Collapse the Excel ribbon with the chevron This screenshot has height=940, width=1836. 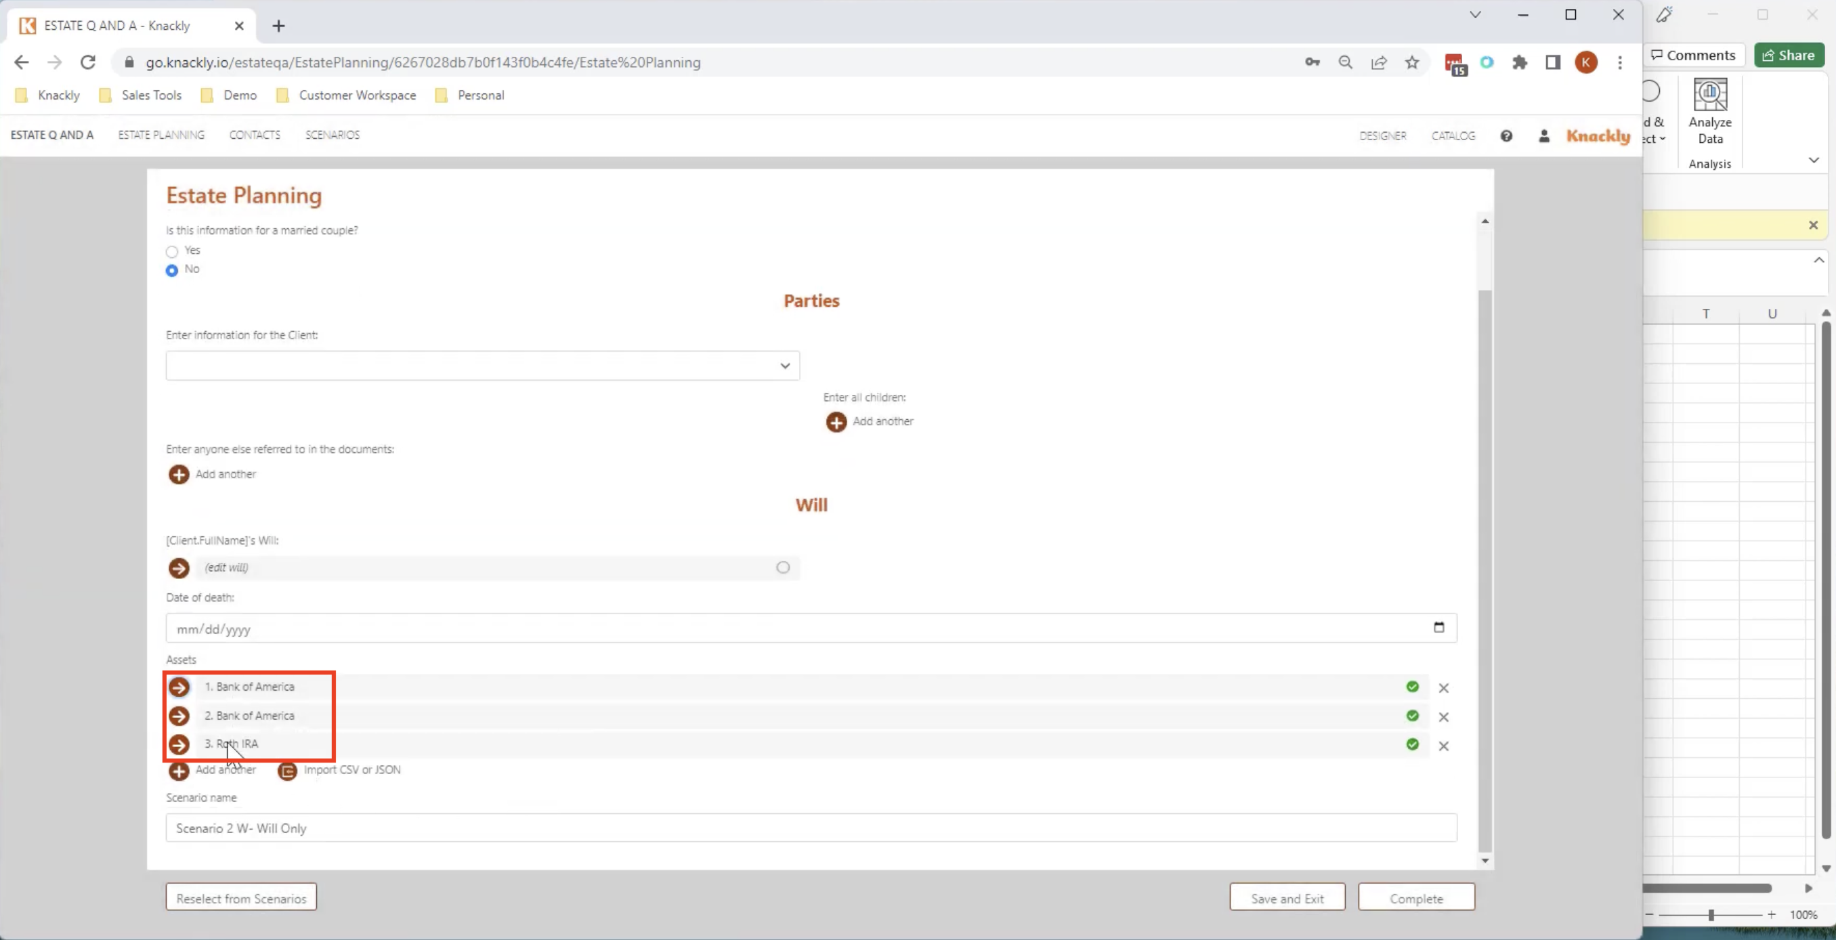(1814, 160)
